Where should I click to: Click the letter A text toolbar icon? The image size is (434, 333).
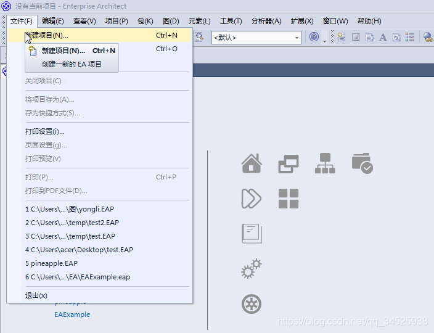tap(383, 37)
